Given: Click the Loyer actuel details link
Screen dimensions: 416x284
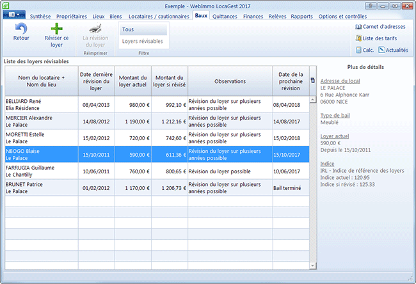Looking at the screenshot, I should 334,136.
